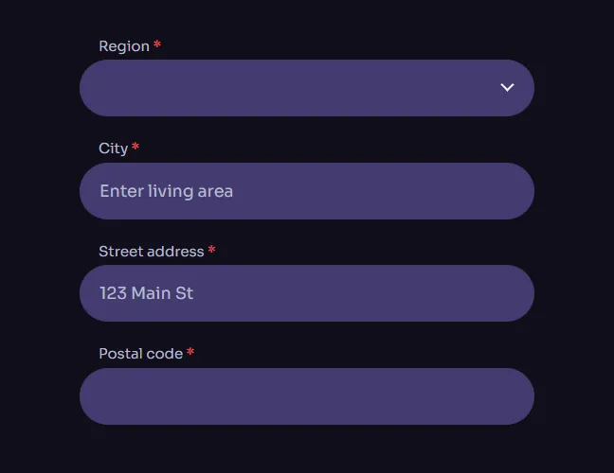
Task: Click the City label text
Action: pyautogui.click(x=113, y=149)
